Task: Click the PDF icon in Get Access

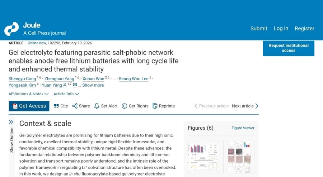Action: (x=15, y=106)
